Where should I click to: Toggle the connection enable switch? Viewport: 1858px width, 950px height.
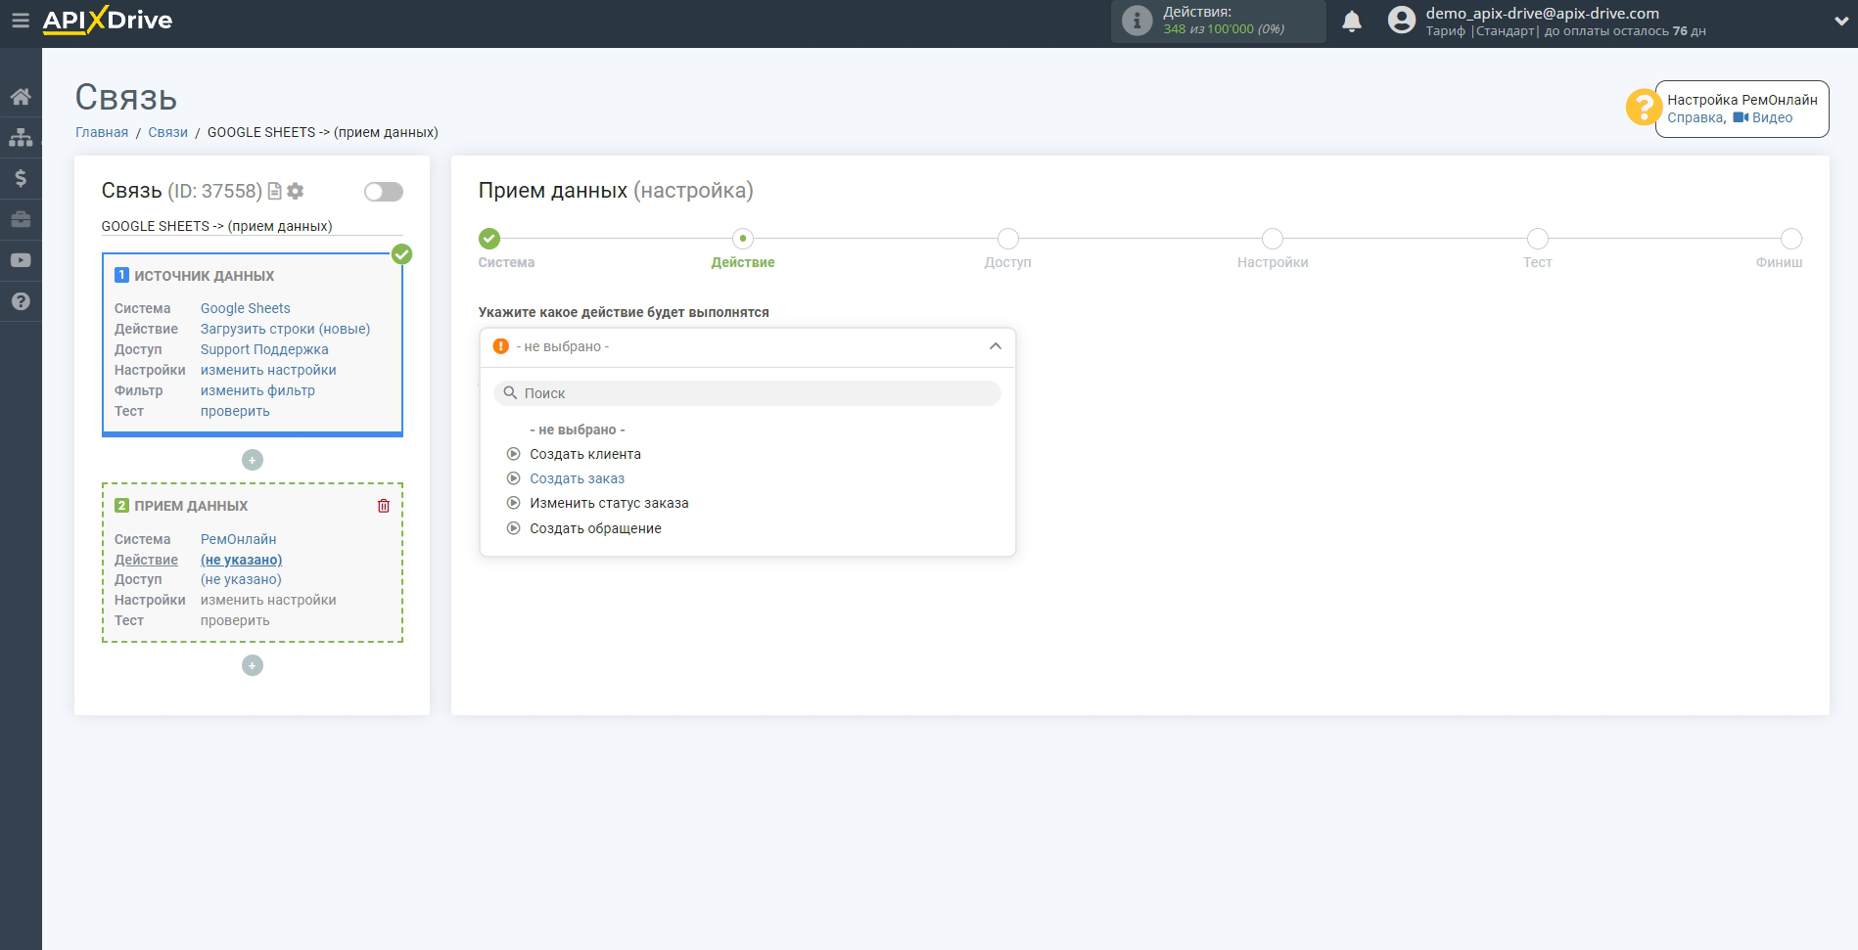pyautogui.click(x=384, y=192)
